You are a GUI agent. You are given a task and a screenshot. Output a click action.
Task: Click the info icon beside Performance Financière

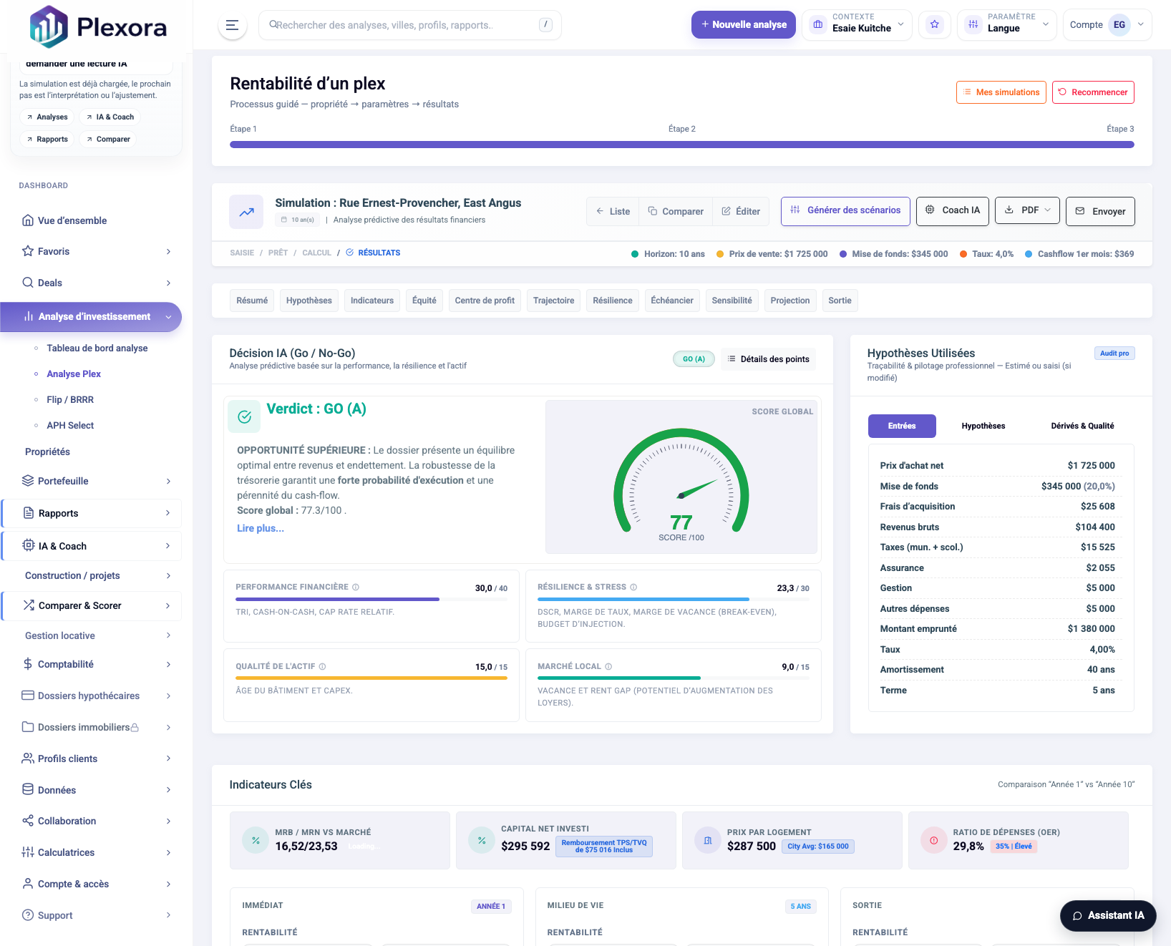pos(356,587)
